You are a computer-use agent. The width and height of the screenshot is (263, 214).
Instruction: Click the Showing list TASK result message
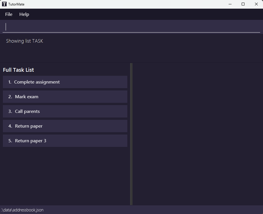(x=25, y=41)
